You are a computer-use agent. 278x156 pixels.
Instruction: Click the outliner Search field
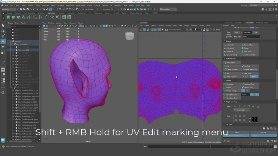coord(25,27)
